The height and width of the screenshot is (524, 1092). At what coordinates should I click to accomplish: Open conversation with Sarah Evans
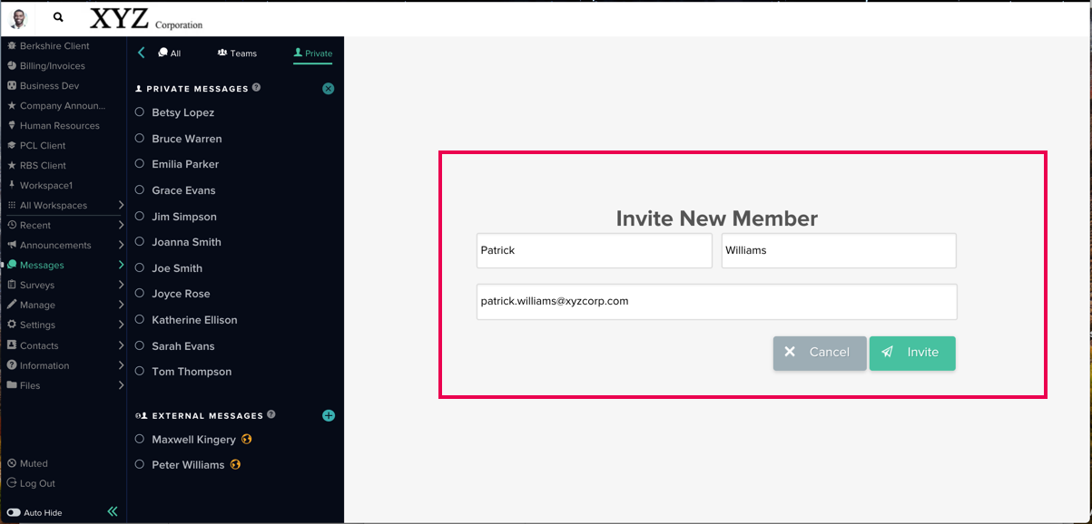coord(183,346)
